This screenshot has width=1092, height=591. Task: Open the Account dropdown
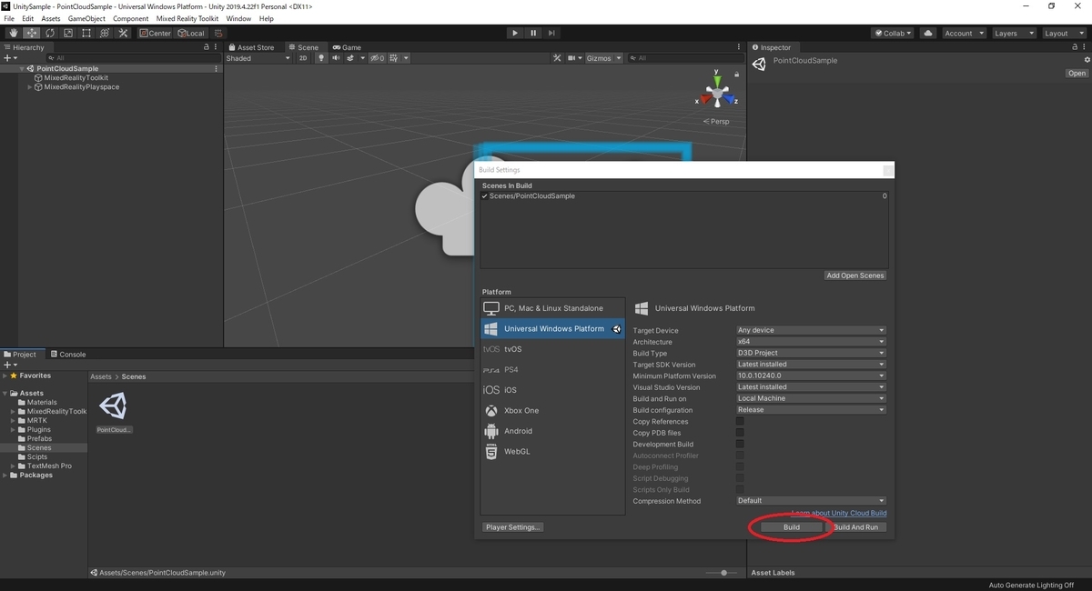(x=964, y=33)
